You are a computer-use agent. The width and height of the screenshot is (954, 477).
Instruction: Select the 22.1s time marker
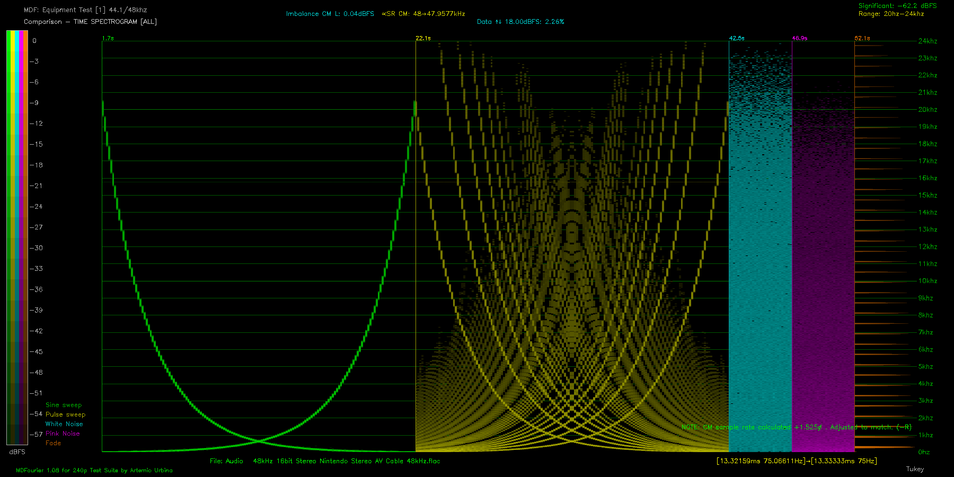point(423,38)
